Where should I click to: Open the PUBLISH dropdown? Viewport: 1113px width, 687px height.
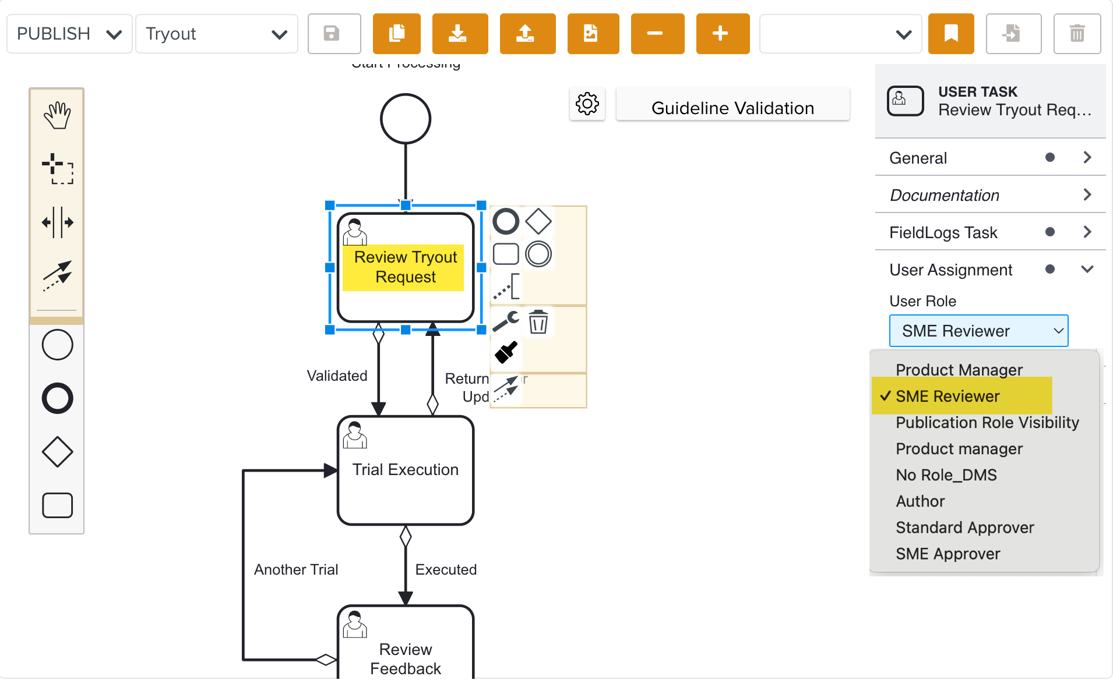(69, 34)
